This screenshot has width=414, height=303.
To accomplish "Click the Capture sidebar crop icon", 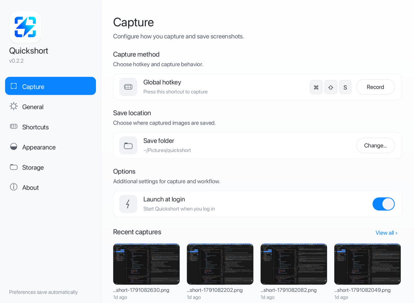I will tap(14, 86).
